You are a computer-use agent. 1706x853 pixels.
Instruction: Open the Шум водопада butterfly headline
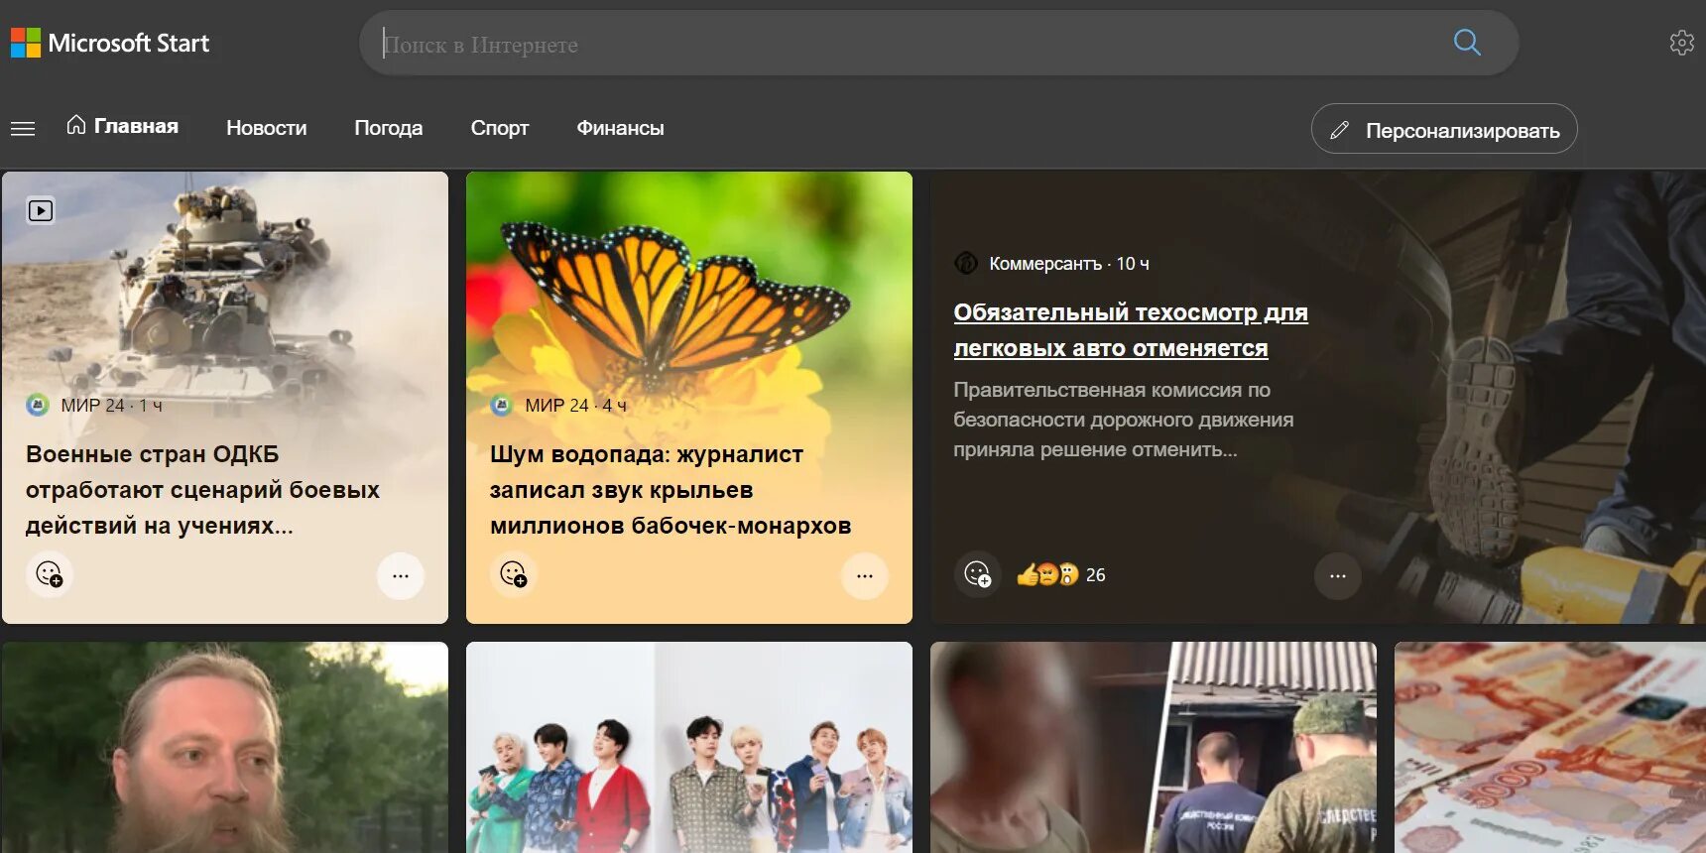[x=670, y=490]
